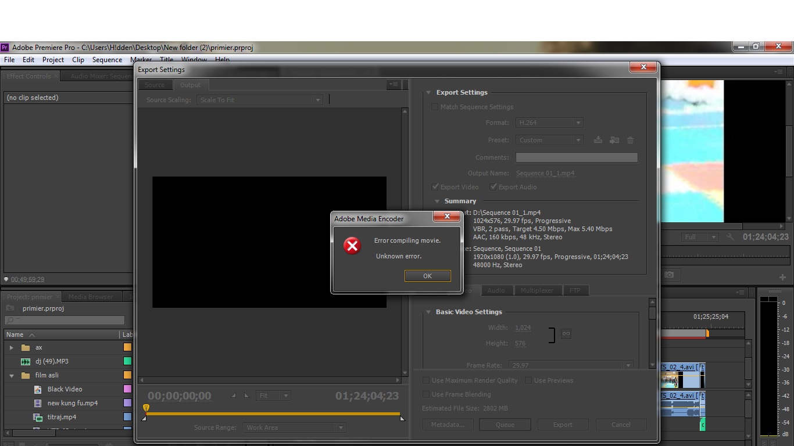Switch to the Source tab in Export Settings
Viewport: 794px width, 446px height.
155,85
